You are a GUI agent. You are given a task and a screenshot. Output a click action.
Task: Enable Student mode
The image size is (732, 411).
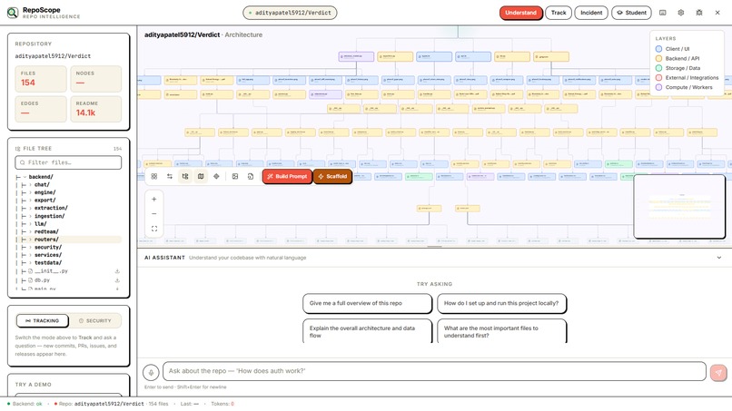click(631, 13)
